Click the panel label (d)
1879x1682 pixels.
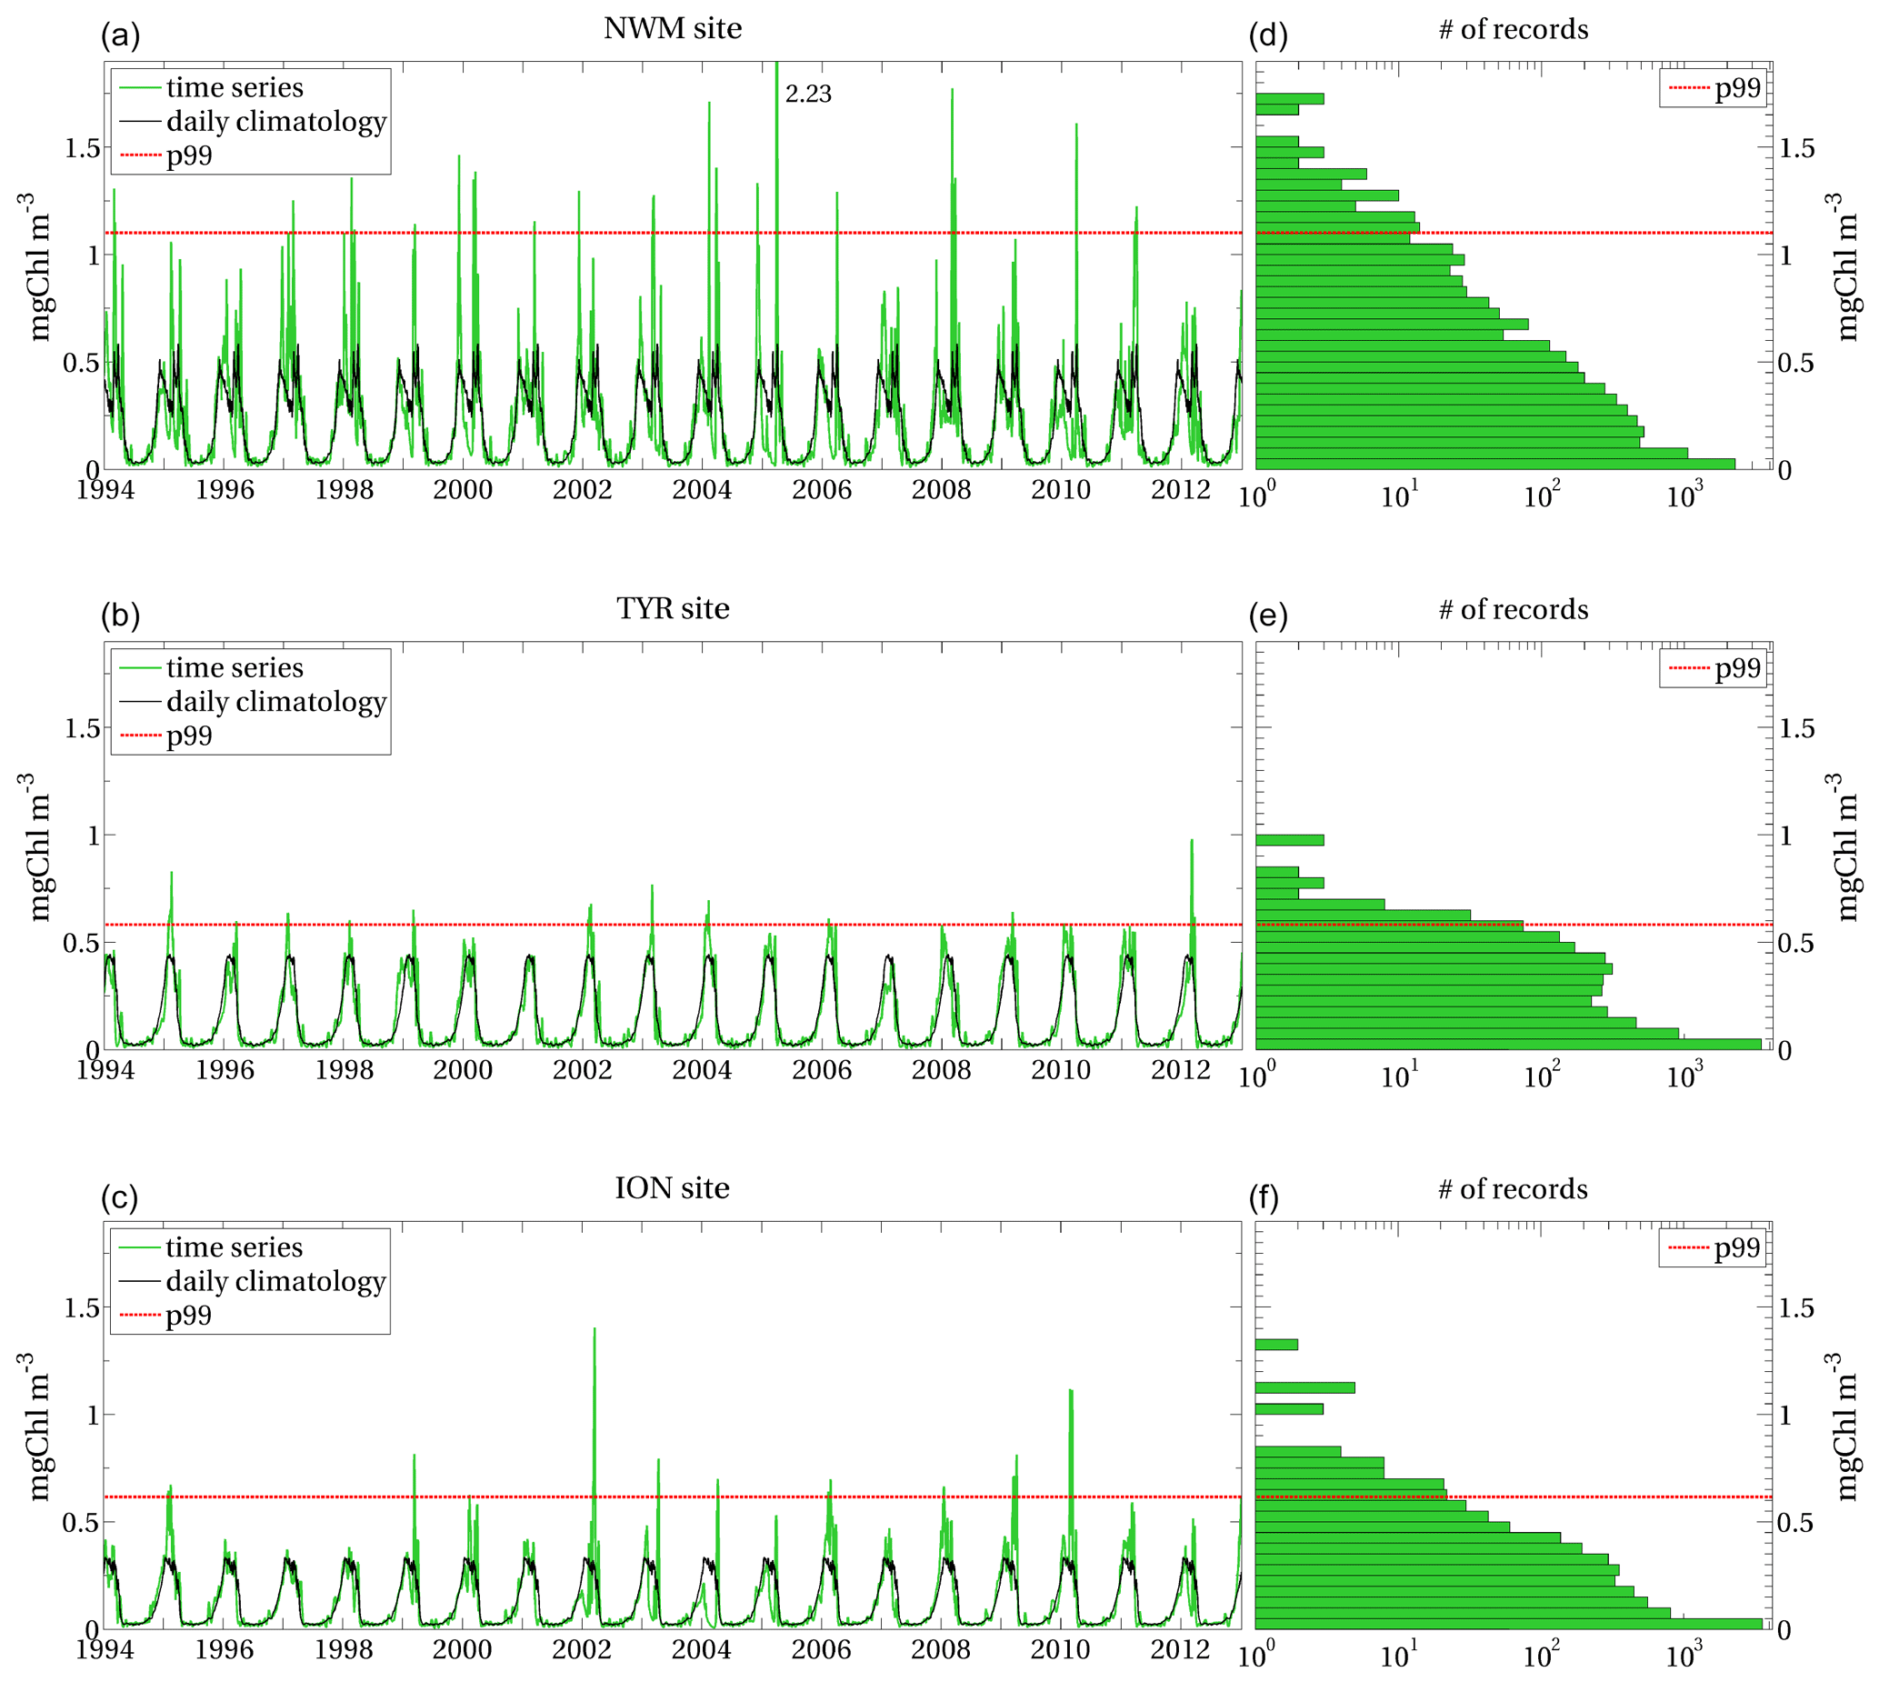point(1267,36)
